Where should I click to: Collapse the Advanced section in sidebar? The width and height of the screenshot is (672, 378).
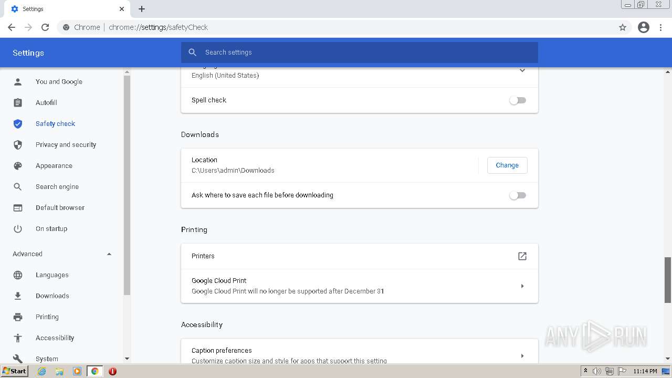pos(109,254)
